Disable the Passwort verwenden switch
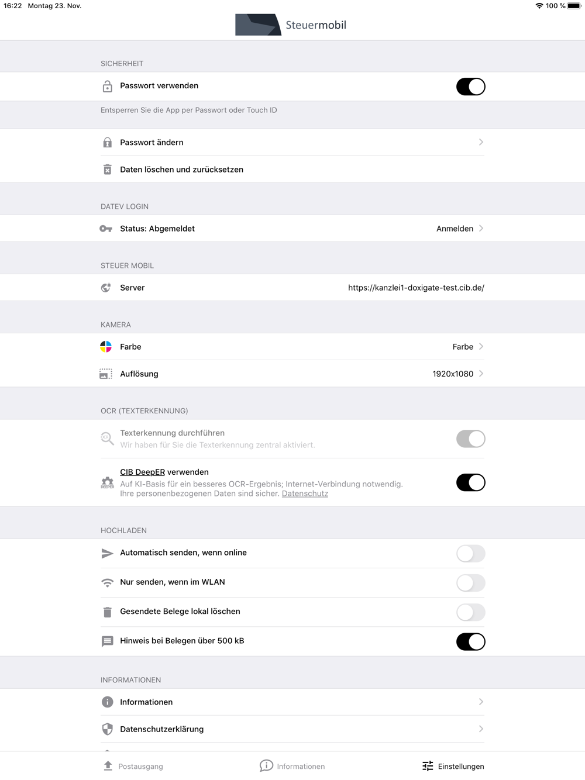 coord(470,87)
